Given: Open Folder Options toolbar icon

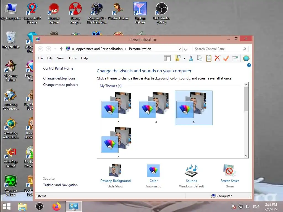Looking at the screenshot, I should click(x=178, y=58).
